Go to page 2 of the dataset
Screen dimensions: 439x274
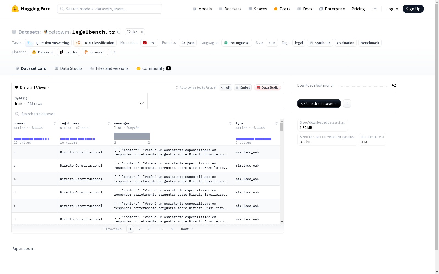coord(140,229)
